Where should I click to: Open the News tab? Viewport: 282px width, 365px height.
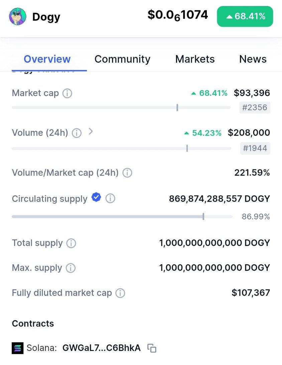(x=253, y=59)
